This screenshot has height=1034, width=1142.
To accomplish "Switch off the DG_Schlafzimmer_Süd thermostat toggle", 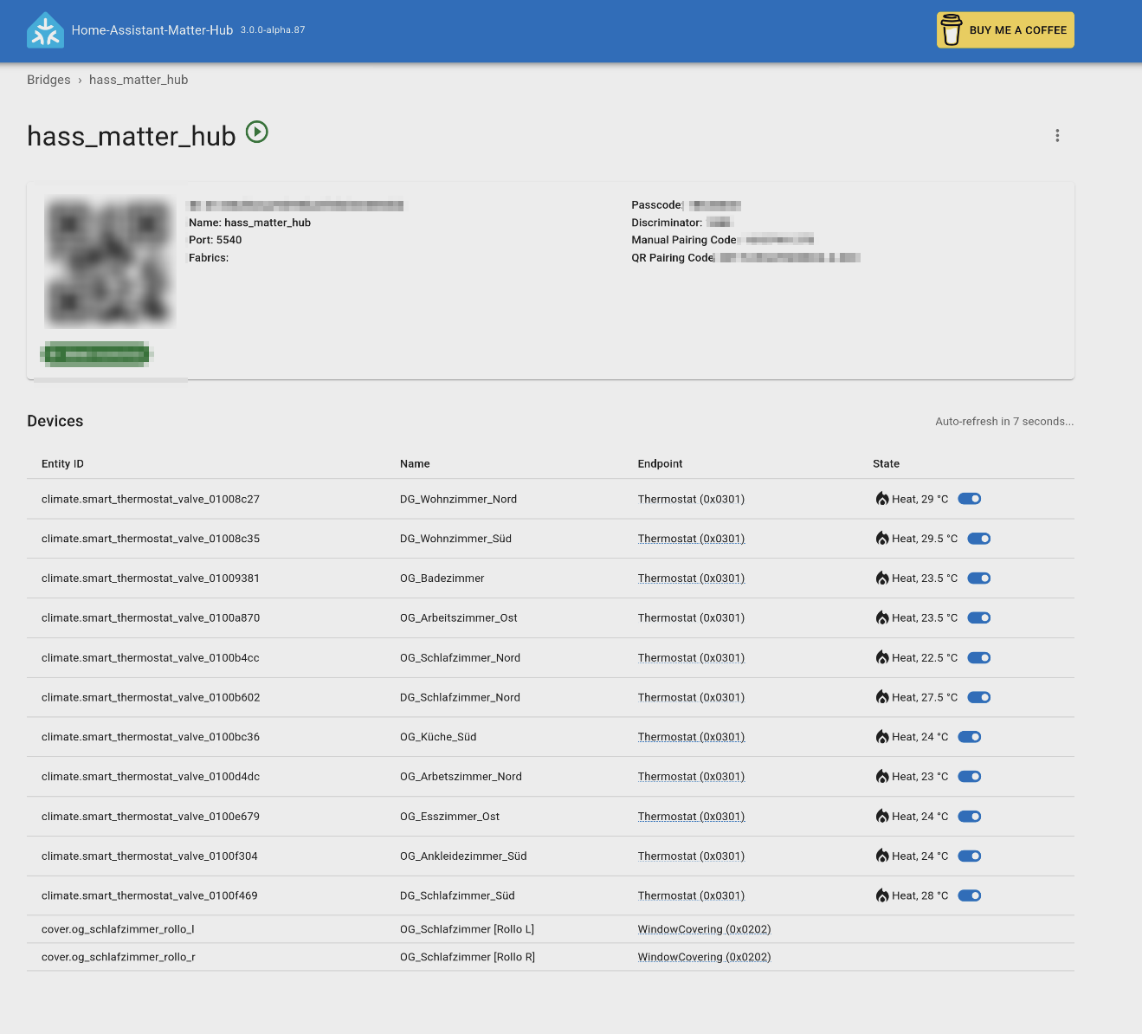I will pyautogui.click(x=970, y=895).
